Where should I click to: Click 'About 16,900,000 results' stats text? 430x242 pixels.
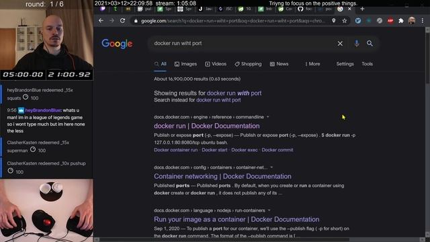click(197, 79)
